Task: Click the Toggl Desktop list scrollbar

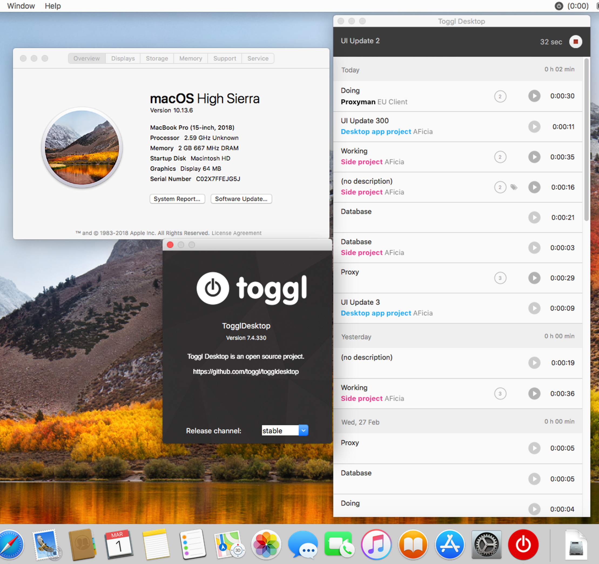Action: tap(586, 140)
